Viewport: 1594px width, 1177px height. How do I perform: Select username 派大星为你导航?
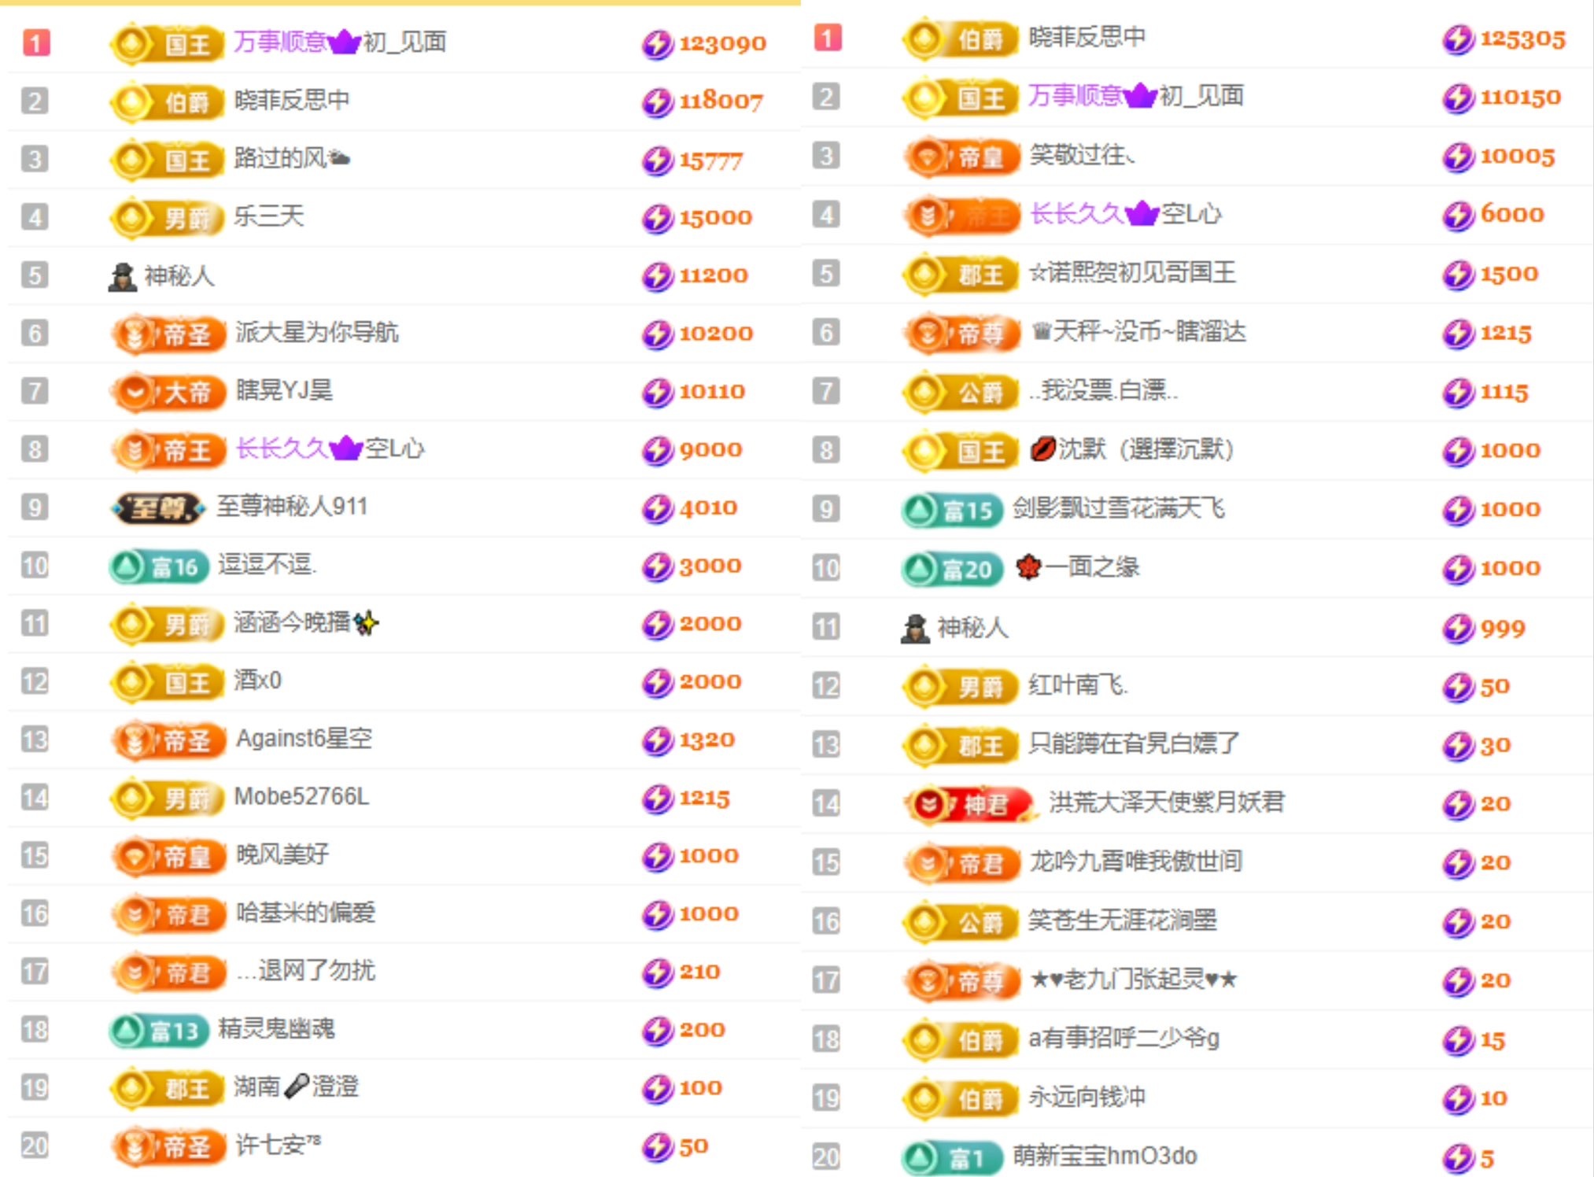[x=317, y=333]
